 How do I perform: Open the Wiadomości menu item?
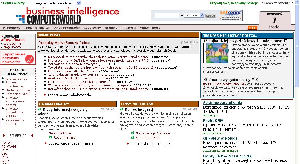pyautogui.click(x=12, y=28)
